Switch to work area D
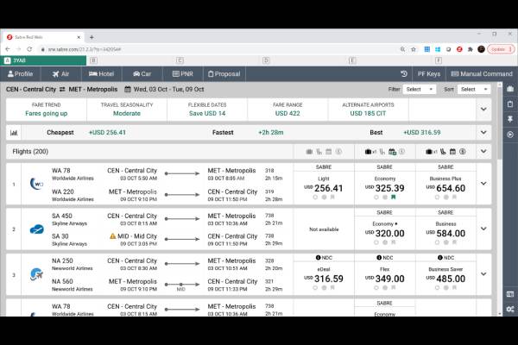 pos(266,60)
